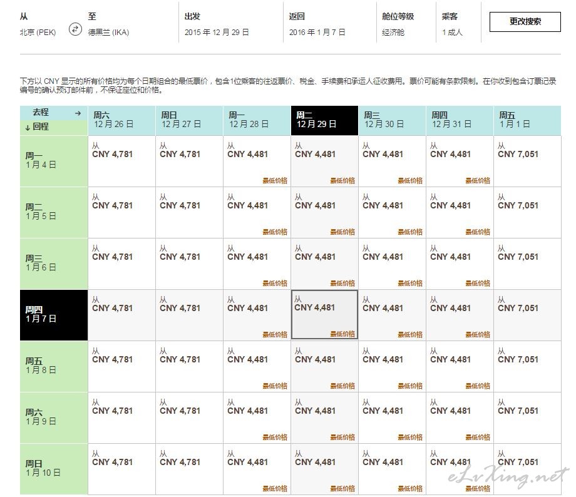Select the 周四 12月31日 departure column header
576x497 pixels.
pos(460,120)
